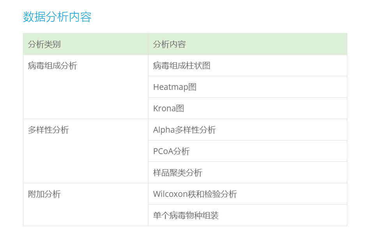Image resolution: width=366 pixels, height=235 pixels.
Task: Click the PCoA分析 table cell
Action: click(172, 151)
